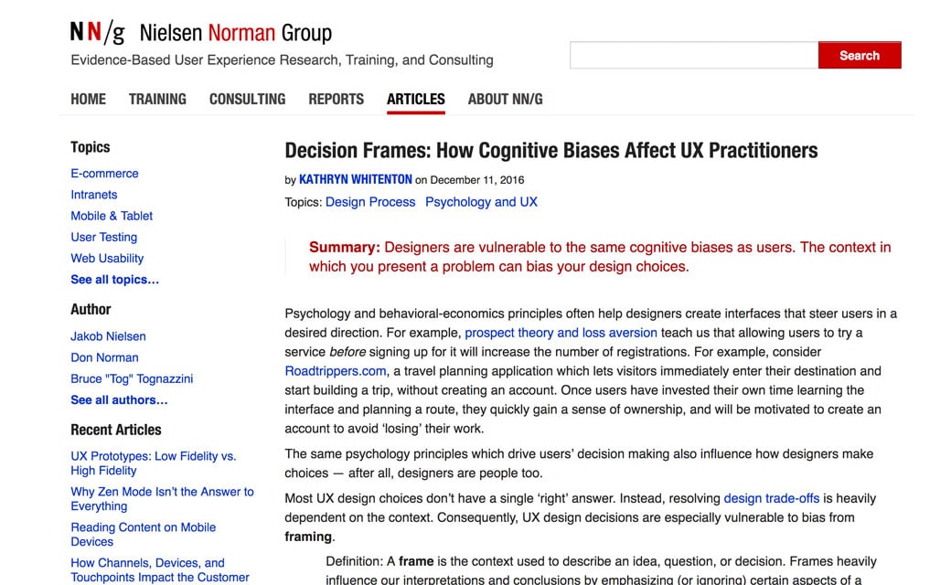951x585 pixels.
Task: Expand See all authors list
Action: click(x=120, y=399)
